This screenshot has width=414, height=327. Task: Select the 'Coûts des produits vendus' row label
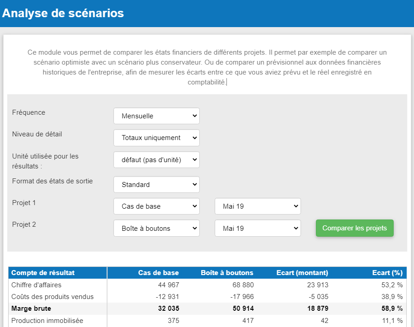pyautogui.click(x=52, y=297)
